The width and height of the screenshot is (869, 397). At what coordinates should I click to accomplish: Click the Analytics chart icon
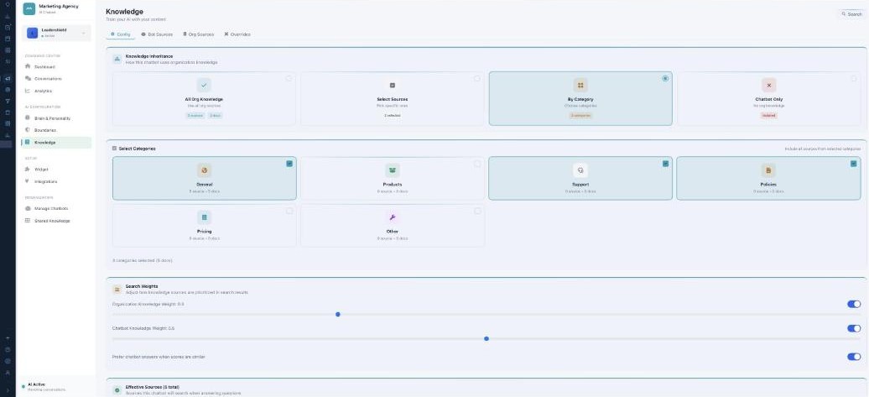(x=28, y=91)
